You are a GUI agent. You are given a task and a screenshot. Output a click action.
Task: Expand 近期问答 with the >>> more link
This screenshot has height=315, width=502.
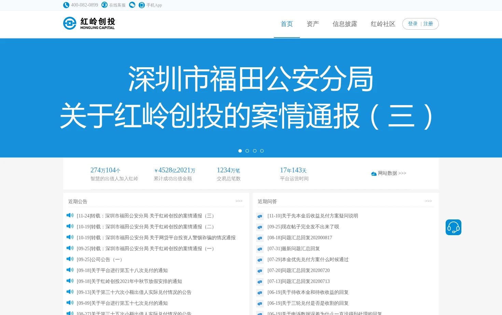[429, 201]
